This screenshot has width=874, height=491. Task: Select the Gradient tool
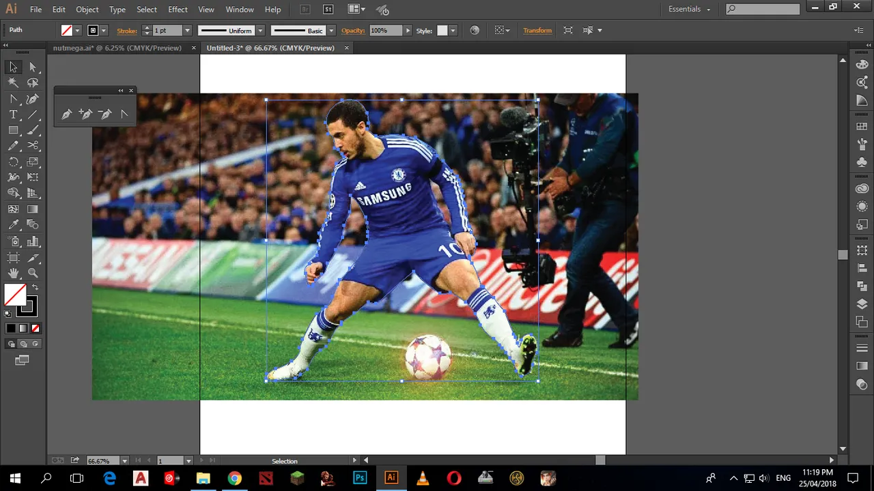[x=33, y=209]
